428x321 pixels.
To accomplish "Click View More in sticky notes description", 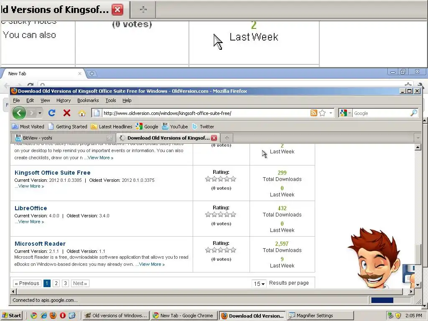I will pyautogui.click(x=99, y=158).
